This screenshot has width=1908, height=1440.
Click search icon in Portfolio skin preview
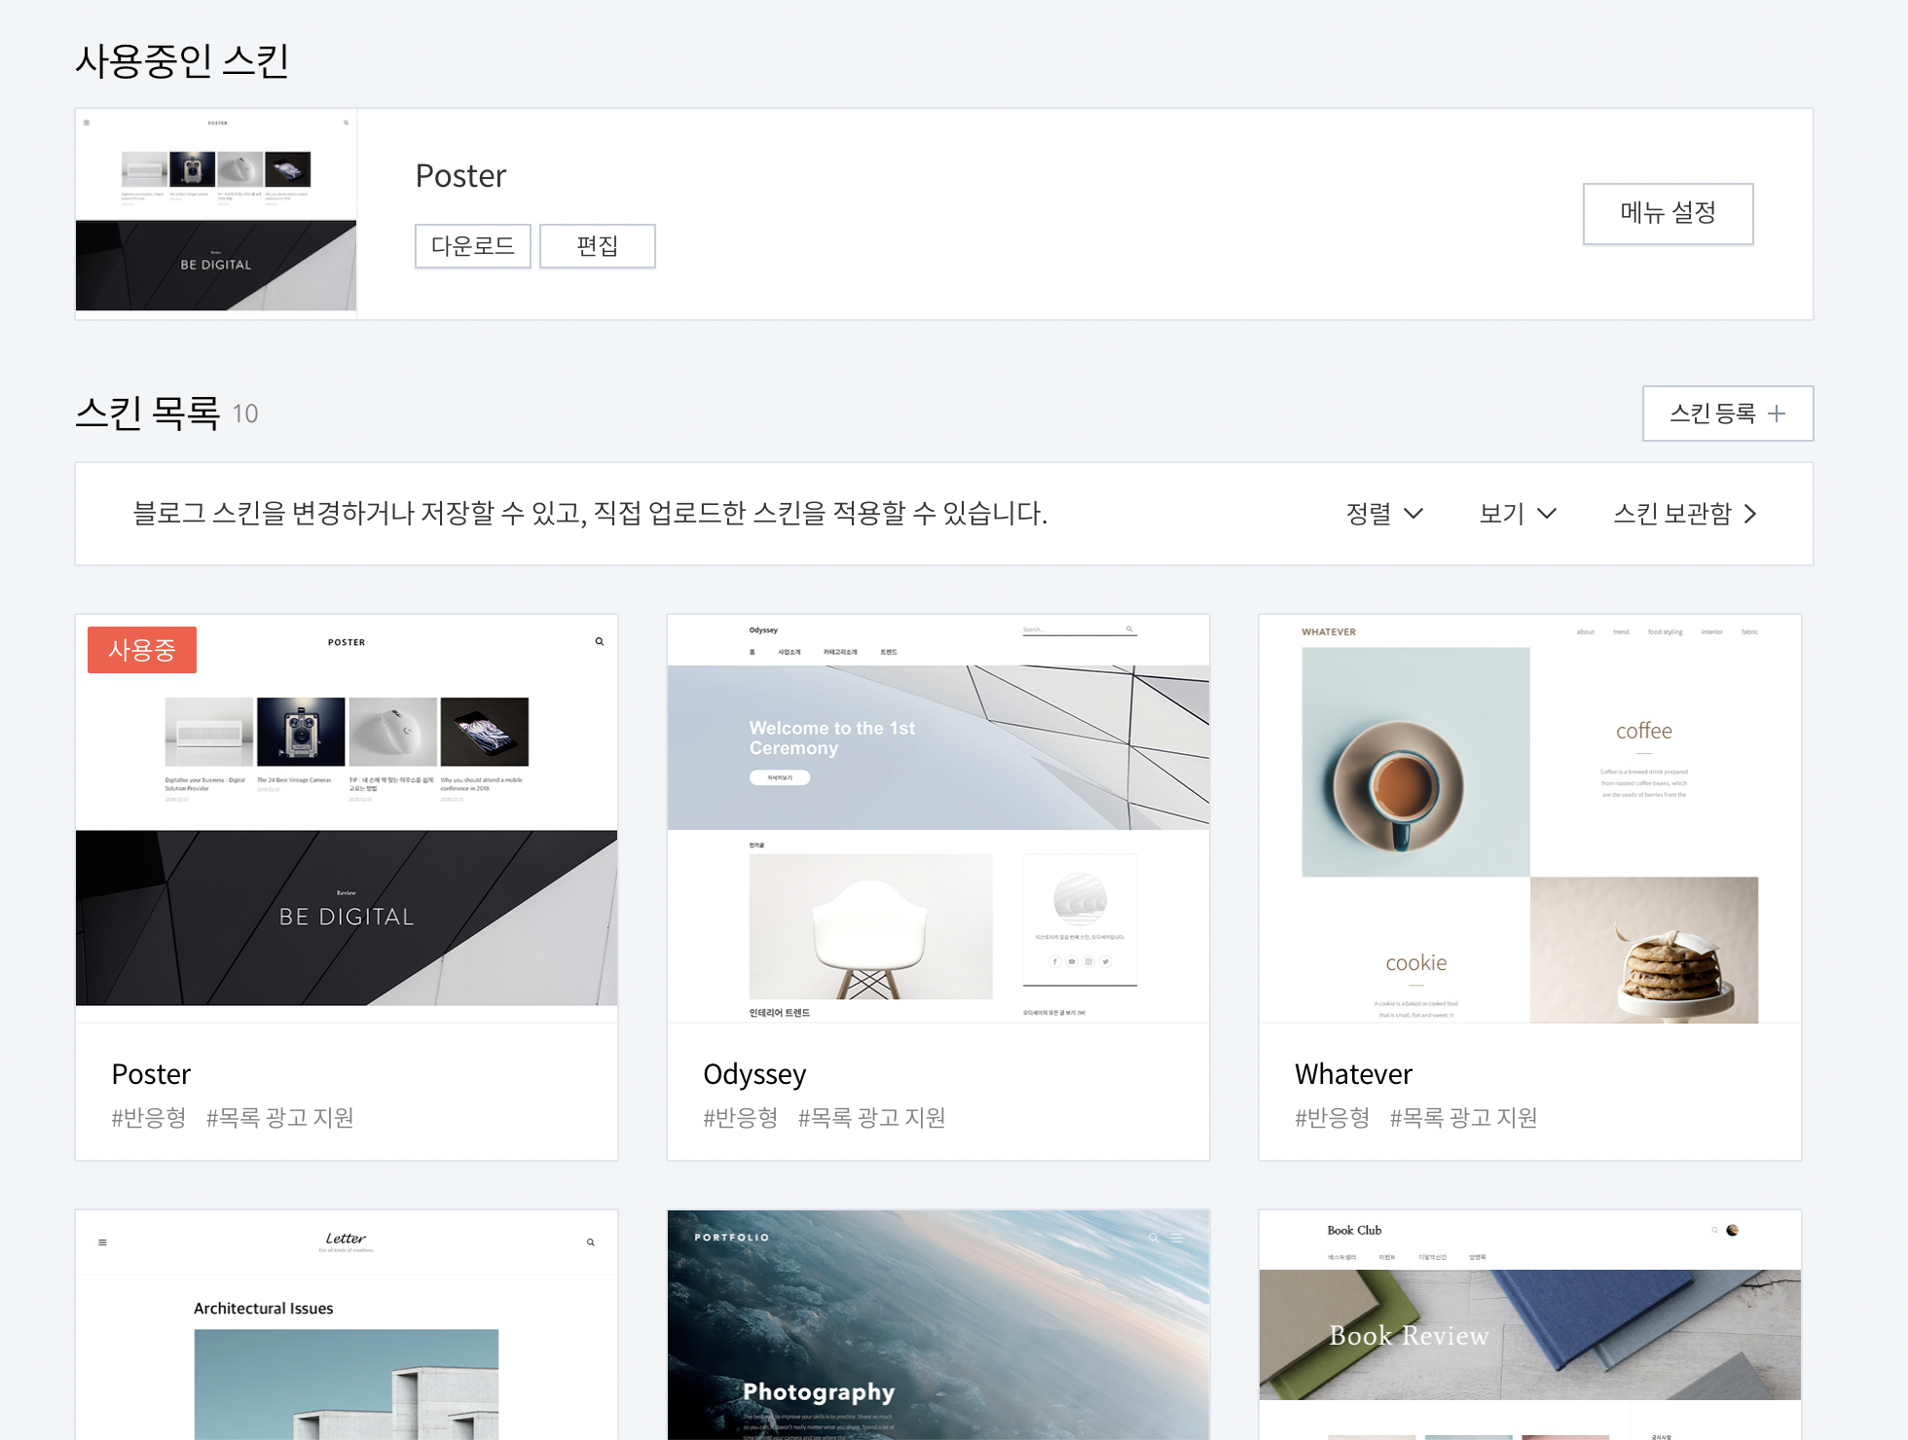pos(1154,1238)
